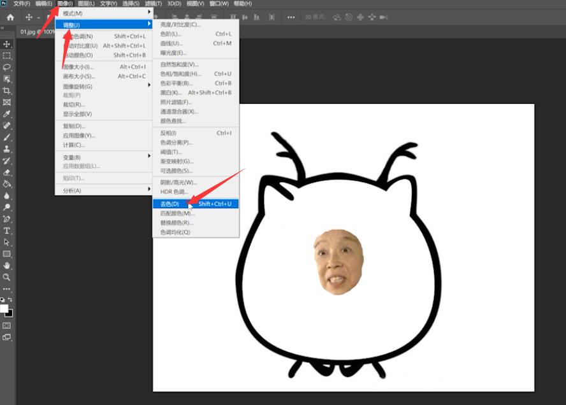
Task: Choose 黑白(K) menu item
Action: [x=196, y=93]
